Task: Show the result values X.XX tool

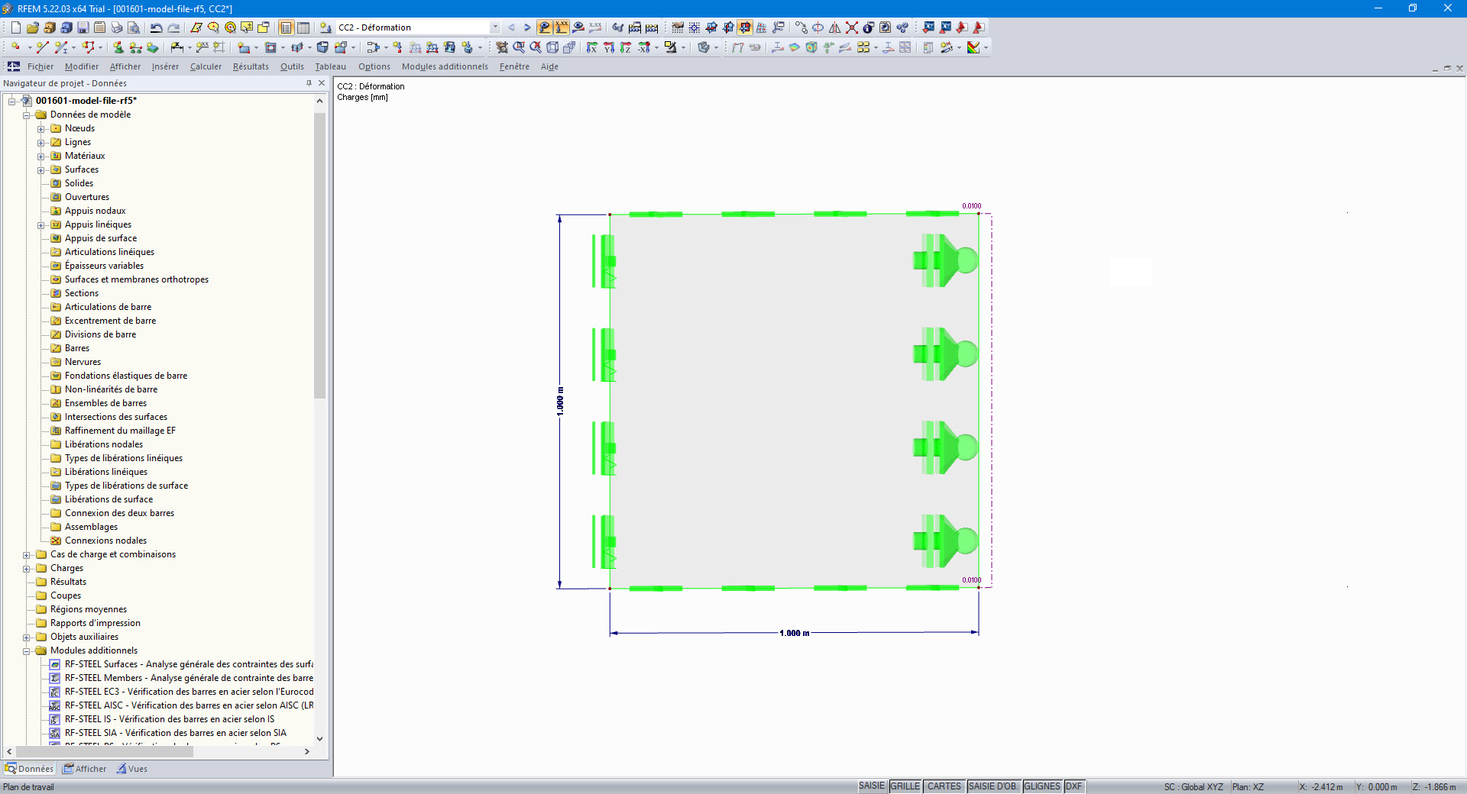Action: tap(561, 27)
